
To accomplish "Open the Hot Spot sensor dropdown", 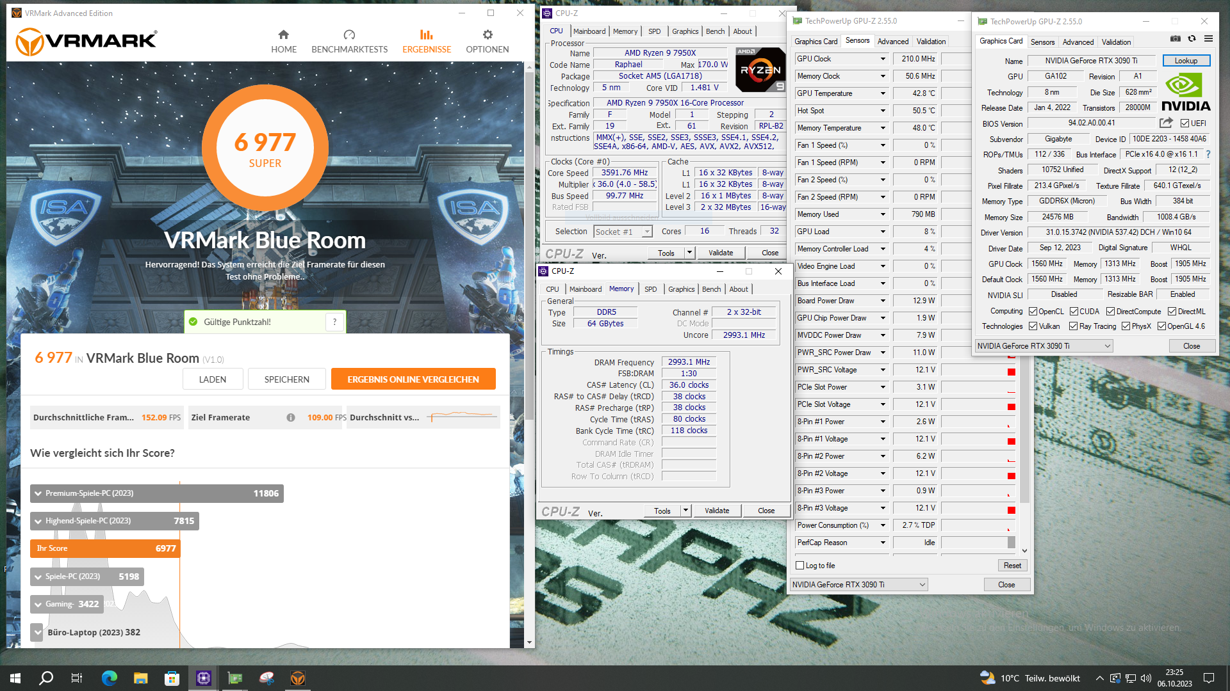I will click(x=883, y=111).
